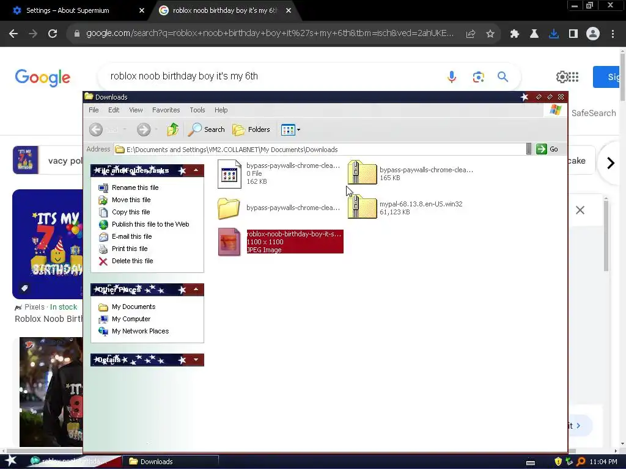626x469 pixels.
Task: Bookmark this page with the star icon
Action: click(x=490, y=34)
